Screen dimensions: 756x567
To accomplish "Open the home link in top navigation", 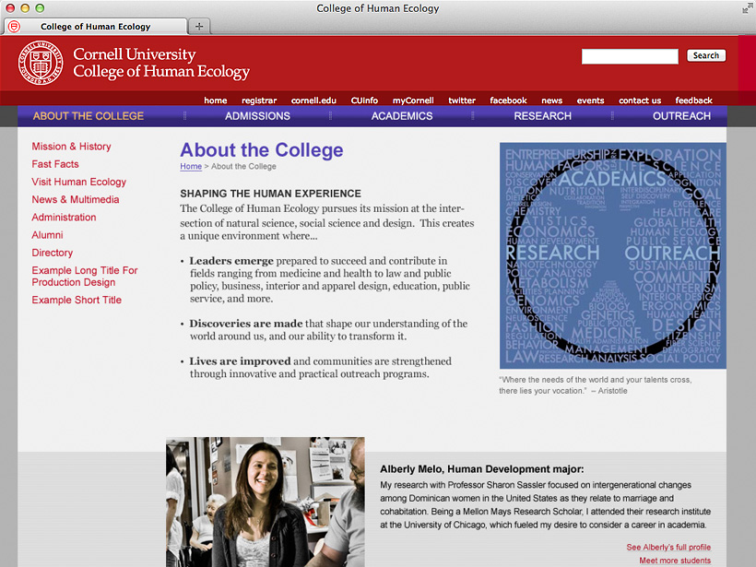I will (x=215, y=100).
